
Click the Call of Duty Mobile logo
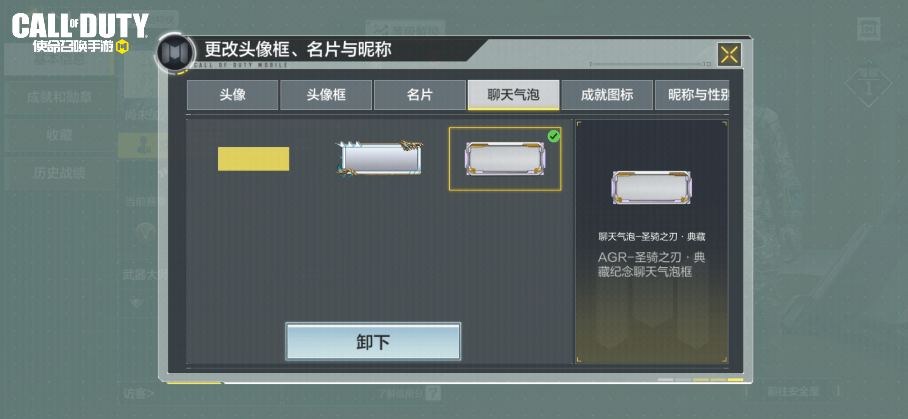coord(80,33)
